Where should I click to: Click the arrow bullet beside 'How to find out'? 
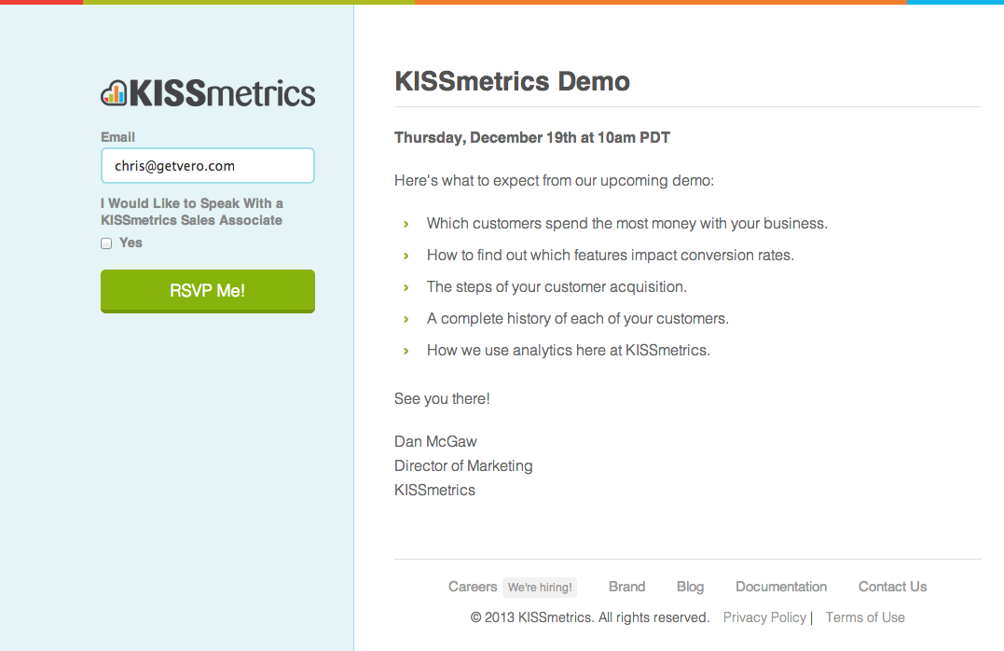pos(406,256)
